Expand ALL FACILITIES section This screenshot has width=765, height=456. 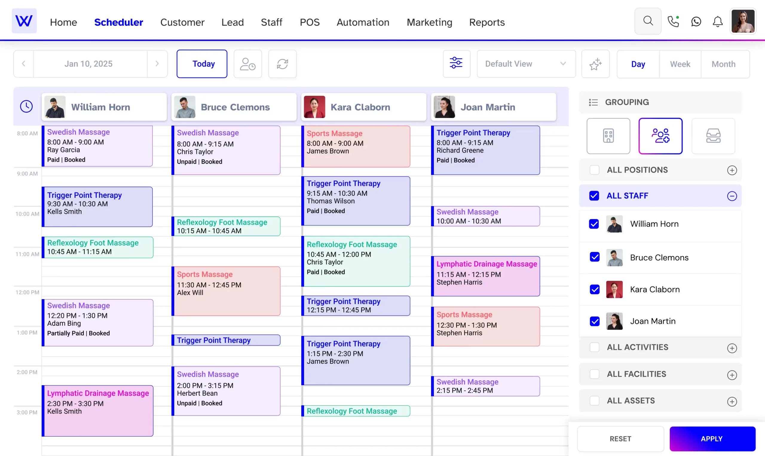pos(732,374)
